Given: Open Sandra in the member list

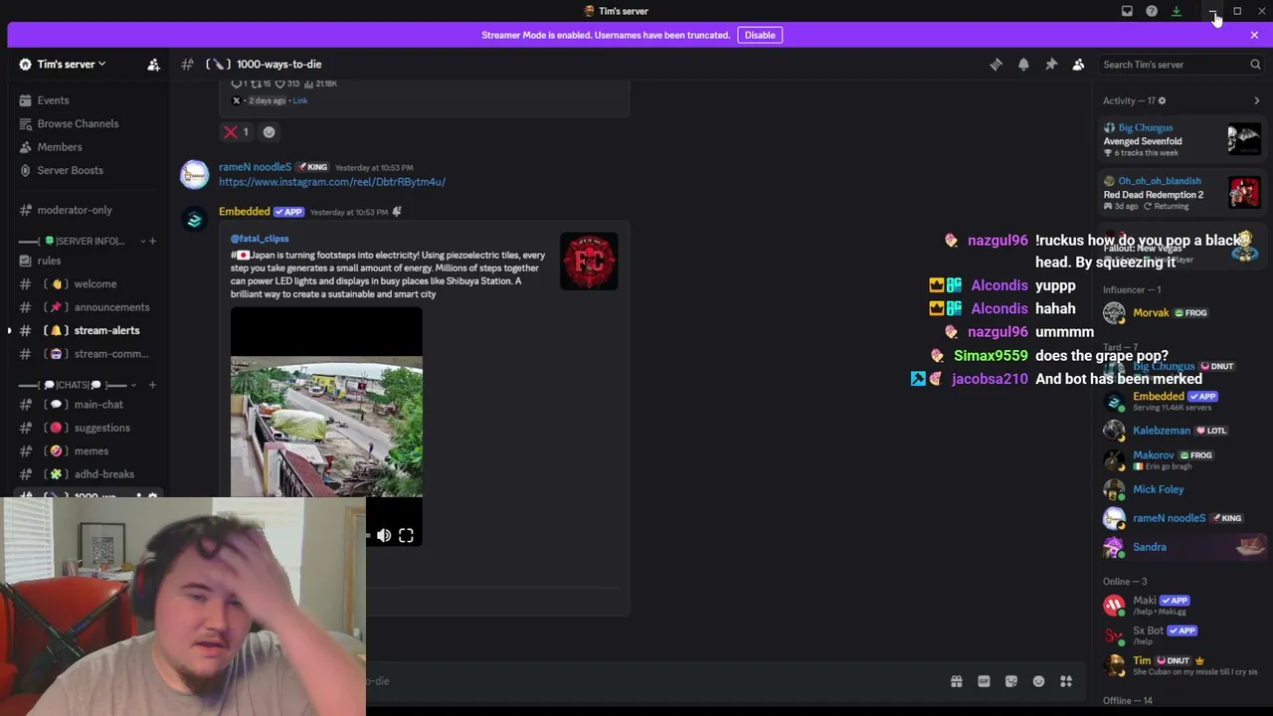Looking at the screenshot, I should pos(1182,547).
